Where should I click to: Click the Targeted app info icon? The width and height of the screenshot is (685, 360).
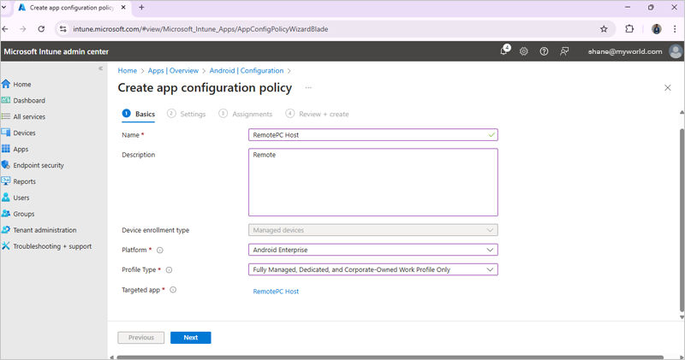[173, 291]
